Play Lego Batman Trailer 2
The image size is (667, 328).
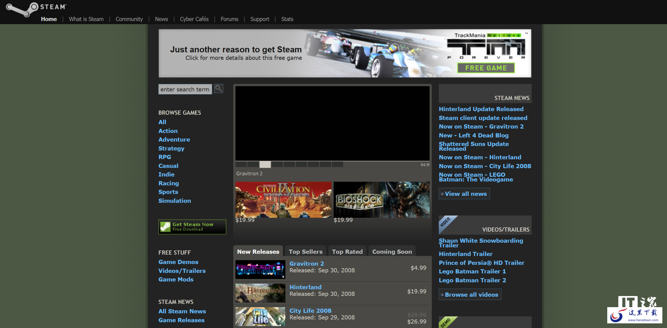click(x=472, y=280)
